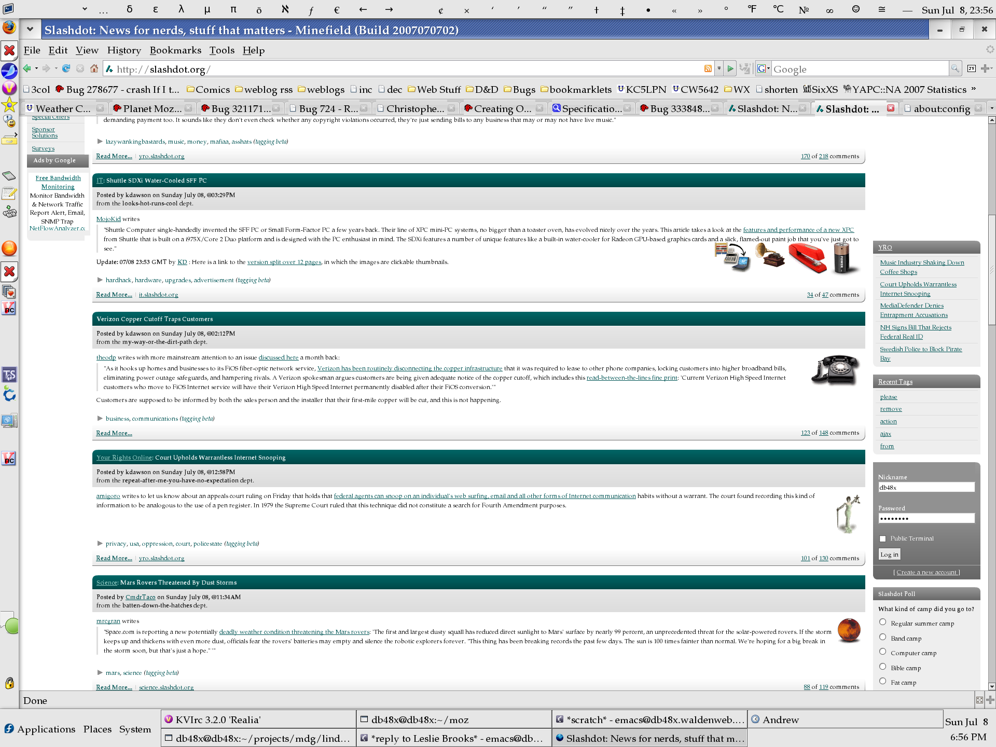The width and height of the screenshot is (996, 747).
Task: Expand tags for the music industry story
Action: tap(100, 141)
